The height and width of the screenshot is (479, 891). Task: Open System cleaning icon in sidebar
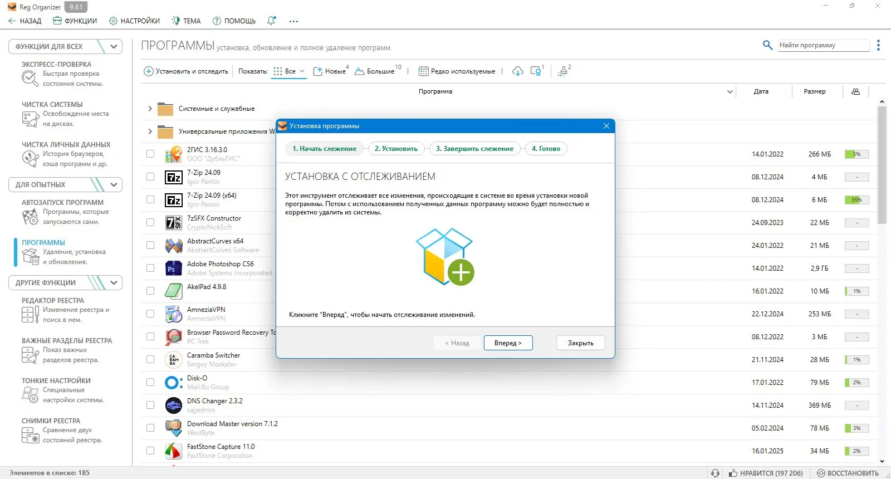[x=30, y=119]
